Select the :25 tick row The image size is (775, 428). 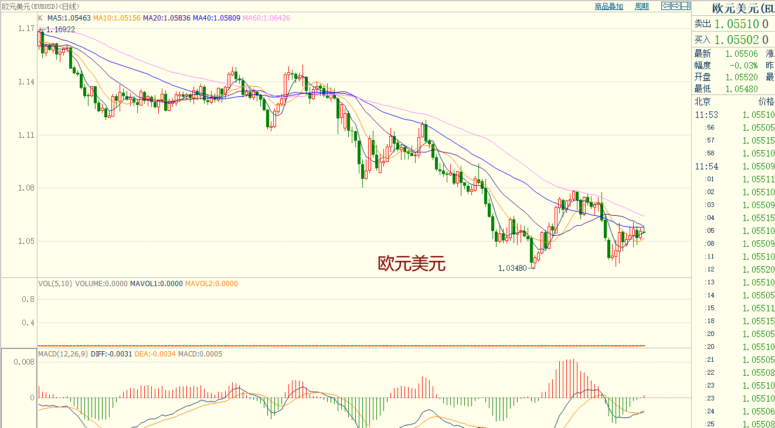click(x=734, y=424)
